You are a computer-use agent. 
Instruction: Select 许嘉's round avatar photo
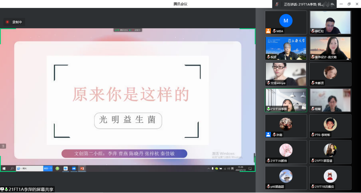click(x=286, y=124)
